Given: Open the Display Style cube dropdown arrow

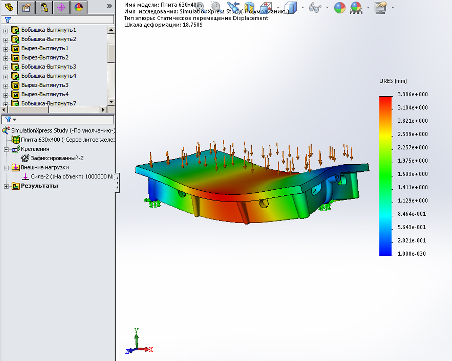Looking at the screenshot, I should click(x=303, y=7).
